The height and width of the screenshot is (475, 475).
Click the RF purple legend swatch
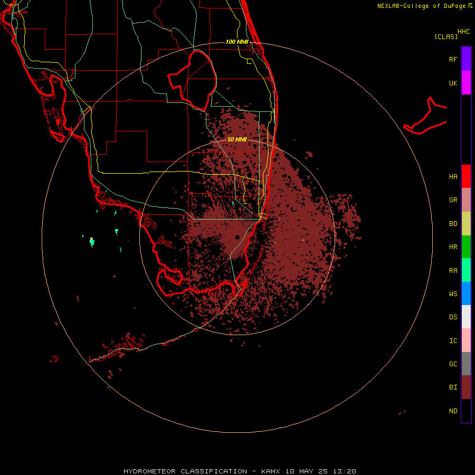tap(466, 59)
